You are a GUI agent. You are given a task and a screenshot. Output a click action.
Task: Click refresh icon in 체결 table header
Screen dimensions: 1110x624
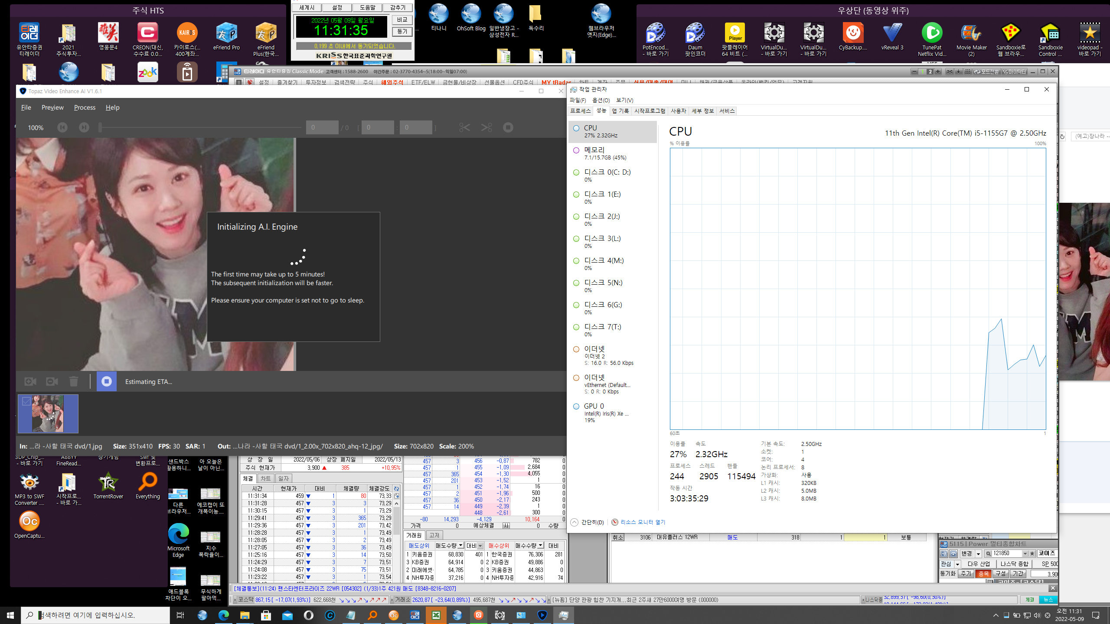tap(396, 488)
